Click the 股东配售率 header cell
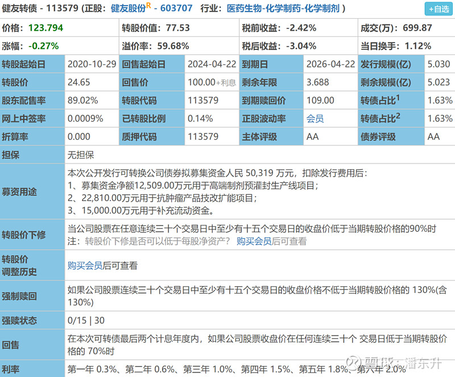 pos(32,100)
